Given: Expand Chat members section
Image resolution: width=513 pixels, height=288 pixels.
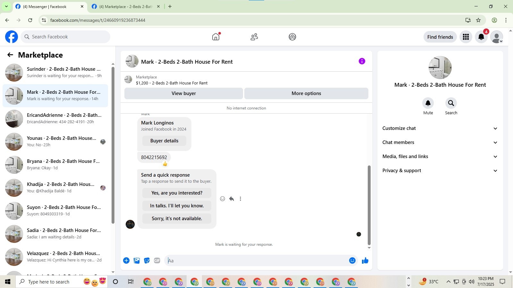Looking at the screenshot, I should tap(440, 142).
